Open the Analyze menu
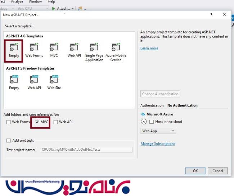This screenshot has height=196, width=234. pos(17,2)
